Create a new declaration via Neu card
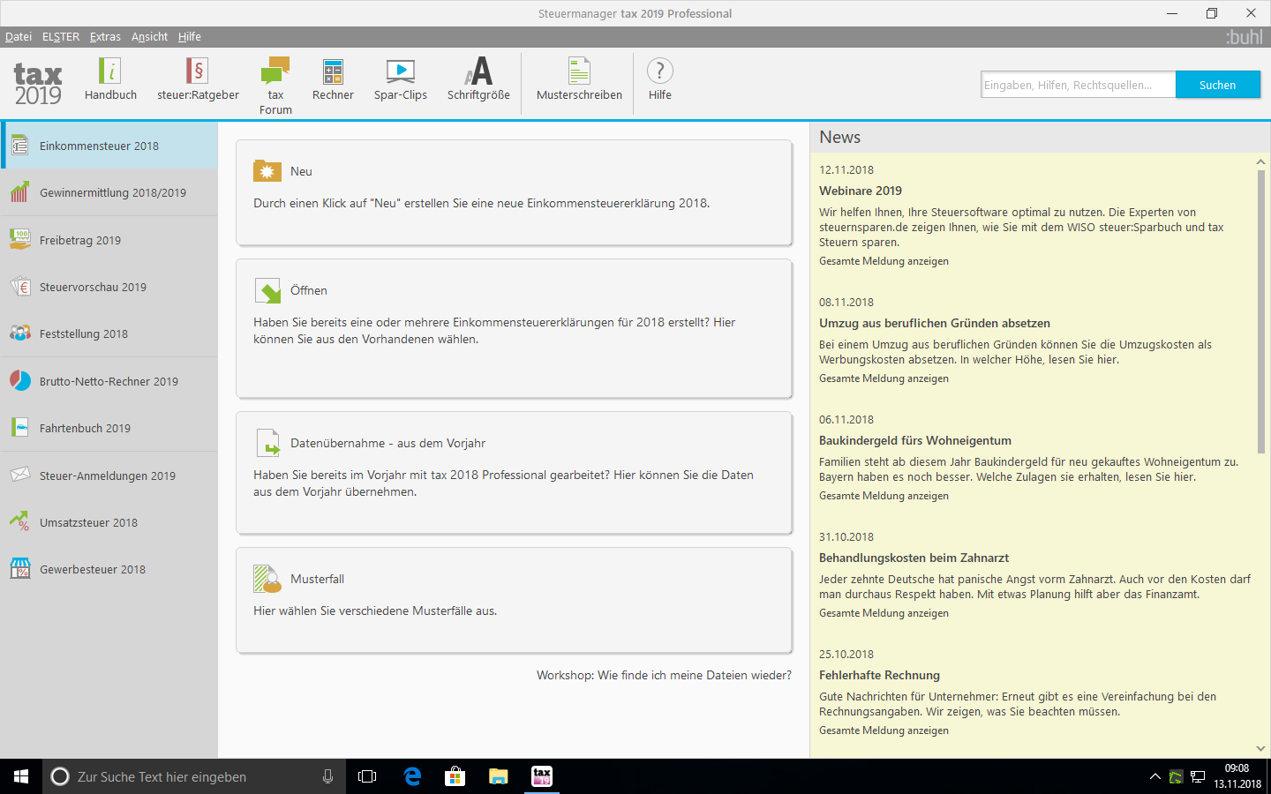The width and height of the screenshot is (1271, 794). coord(514,192)
